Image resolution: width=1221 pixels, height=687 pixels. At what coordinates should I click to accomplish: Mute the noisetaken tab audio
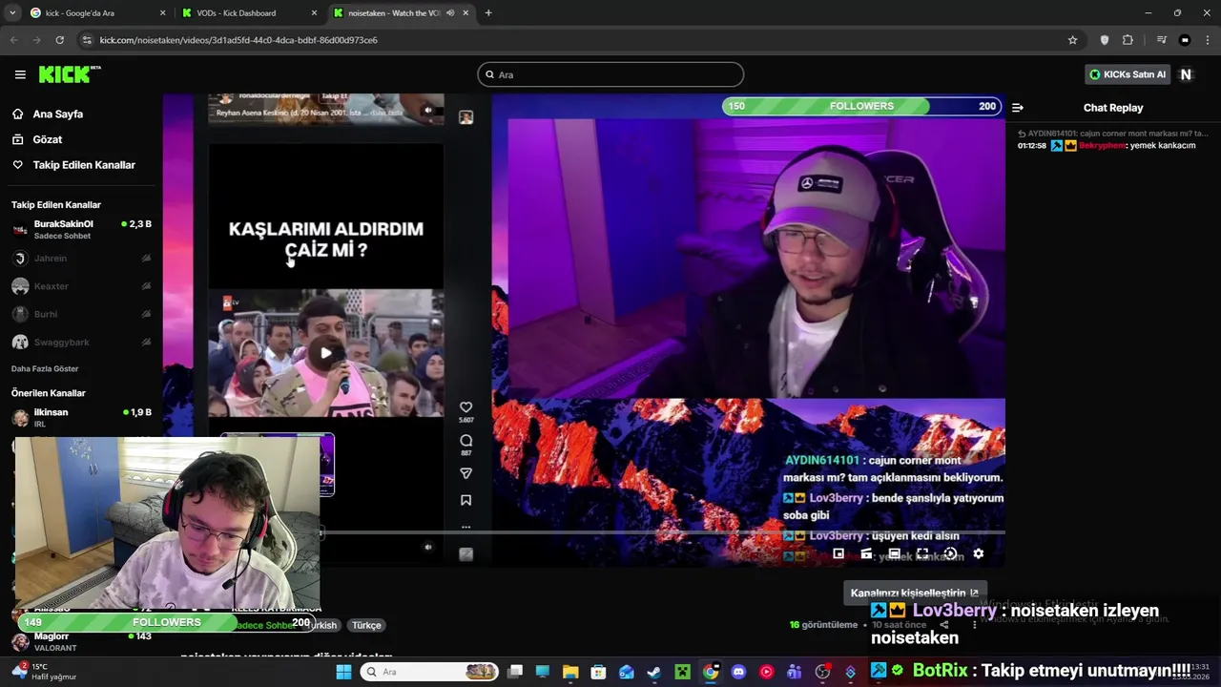click(x=449, y=13)
